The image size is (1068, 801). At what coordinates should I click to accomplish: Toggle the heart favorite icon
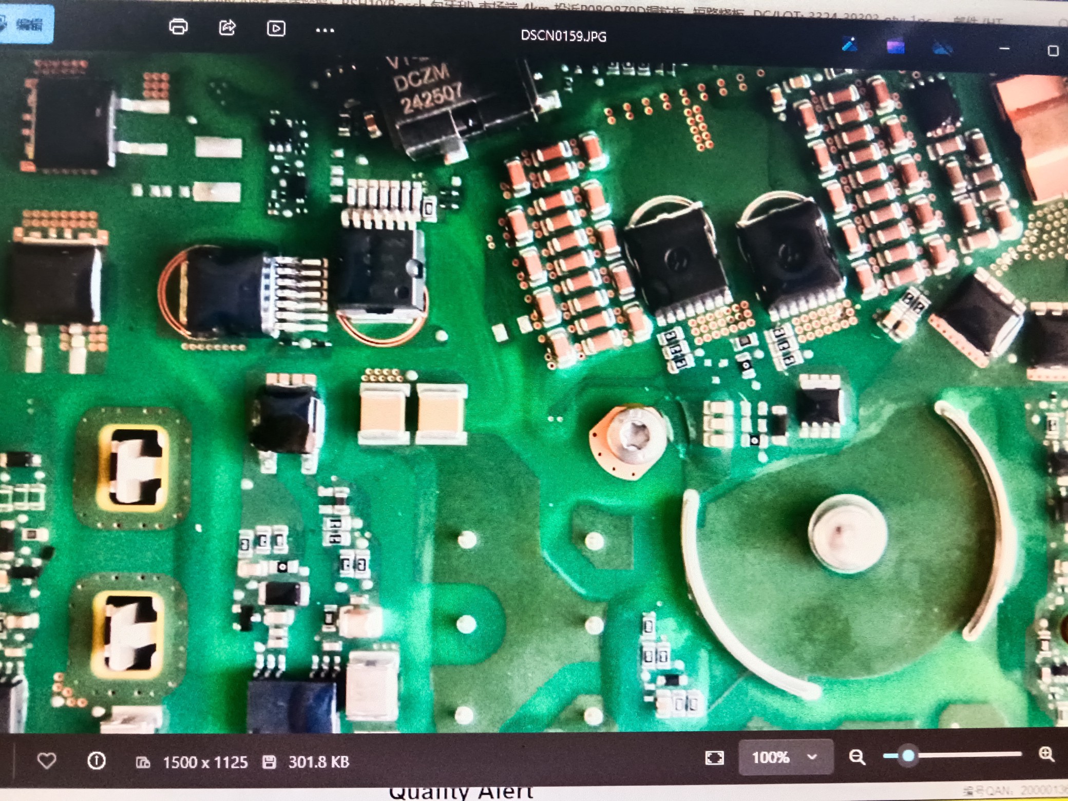tap(47, 760)
